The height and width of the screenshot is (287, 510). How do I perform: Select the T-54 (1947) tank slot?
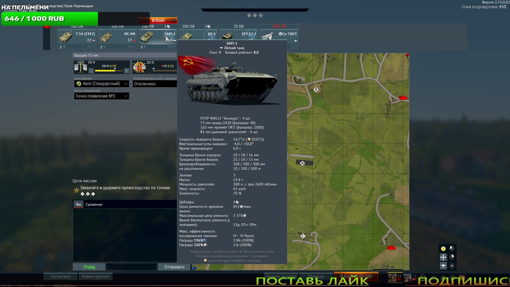tap(77, 37)
